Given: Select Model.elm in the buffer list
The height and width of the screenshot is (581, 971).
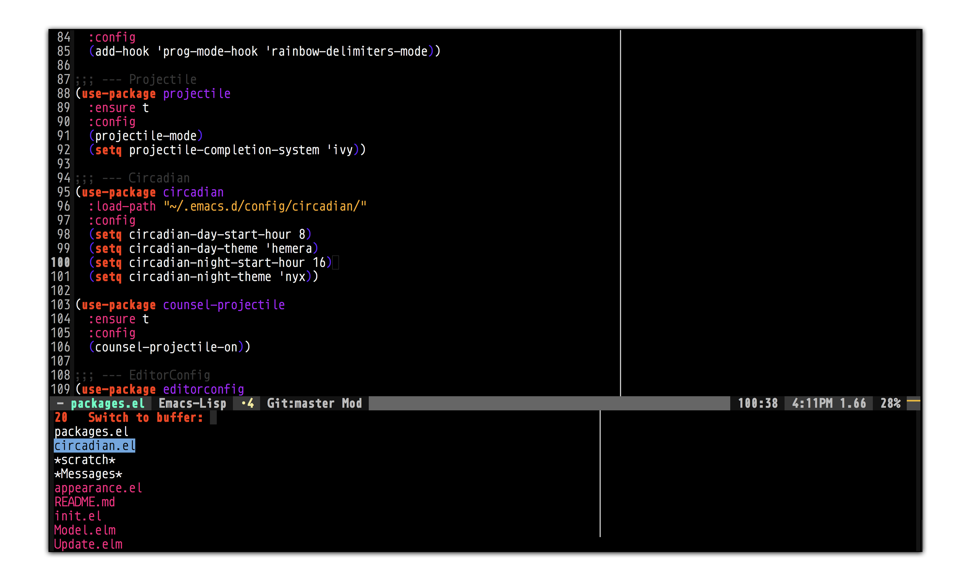Looking at the screenshot, I should click(85, 530).
